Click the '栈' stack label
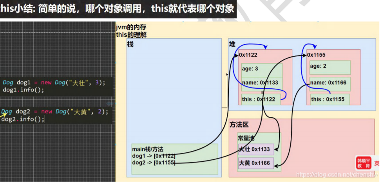The width and height of the screenshot is (382, 182). point(130,45)
